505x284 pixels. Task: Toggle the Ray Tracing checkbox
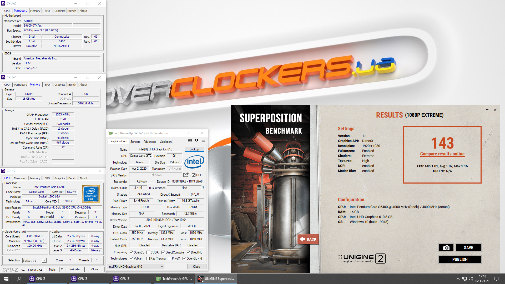[x=148, y=258]
